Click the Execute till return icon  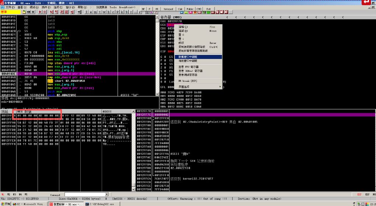coord(72,12)
